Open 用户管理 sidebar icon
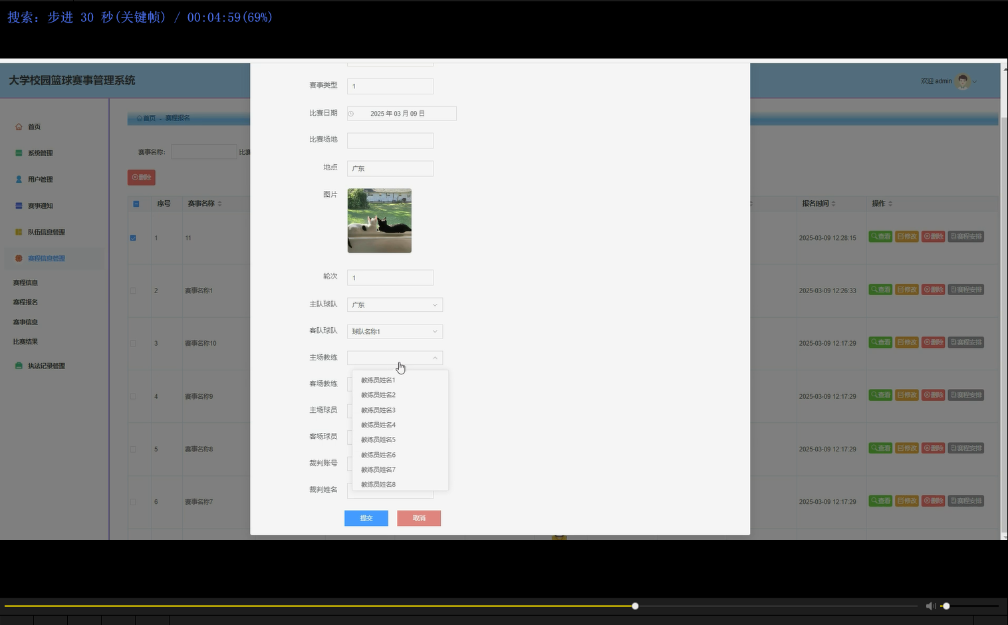This screenshot has height=625, width=1008. pyautogui.click(x=19, y=180)
